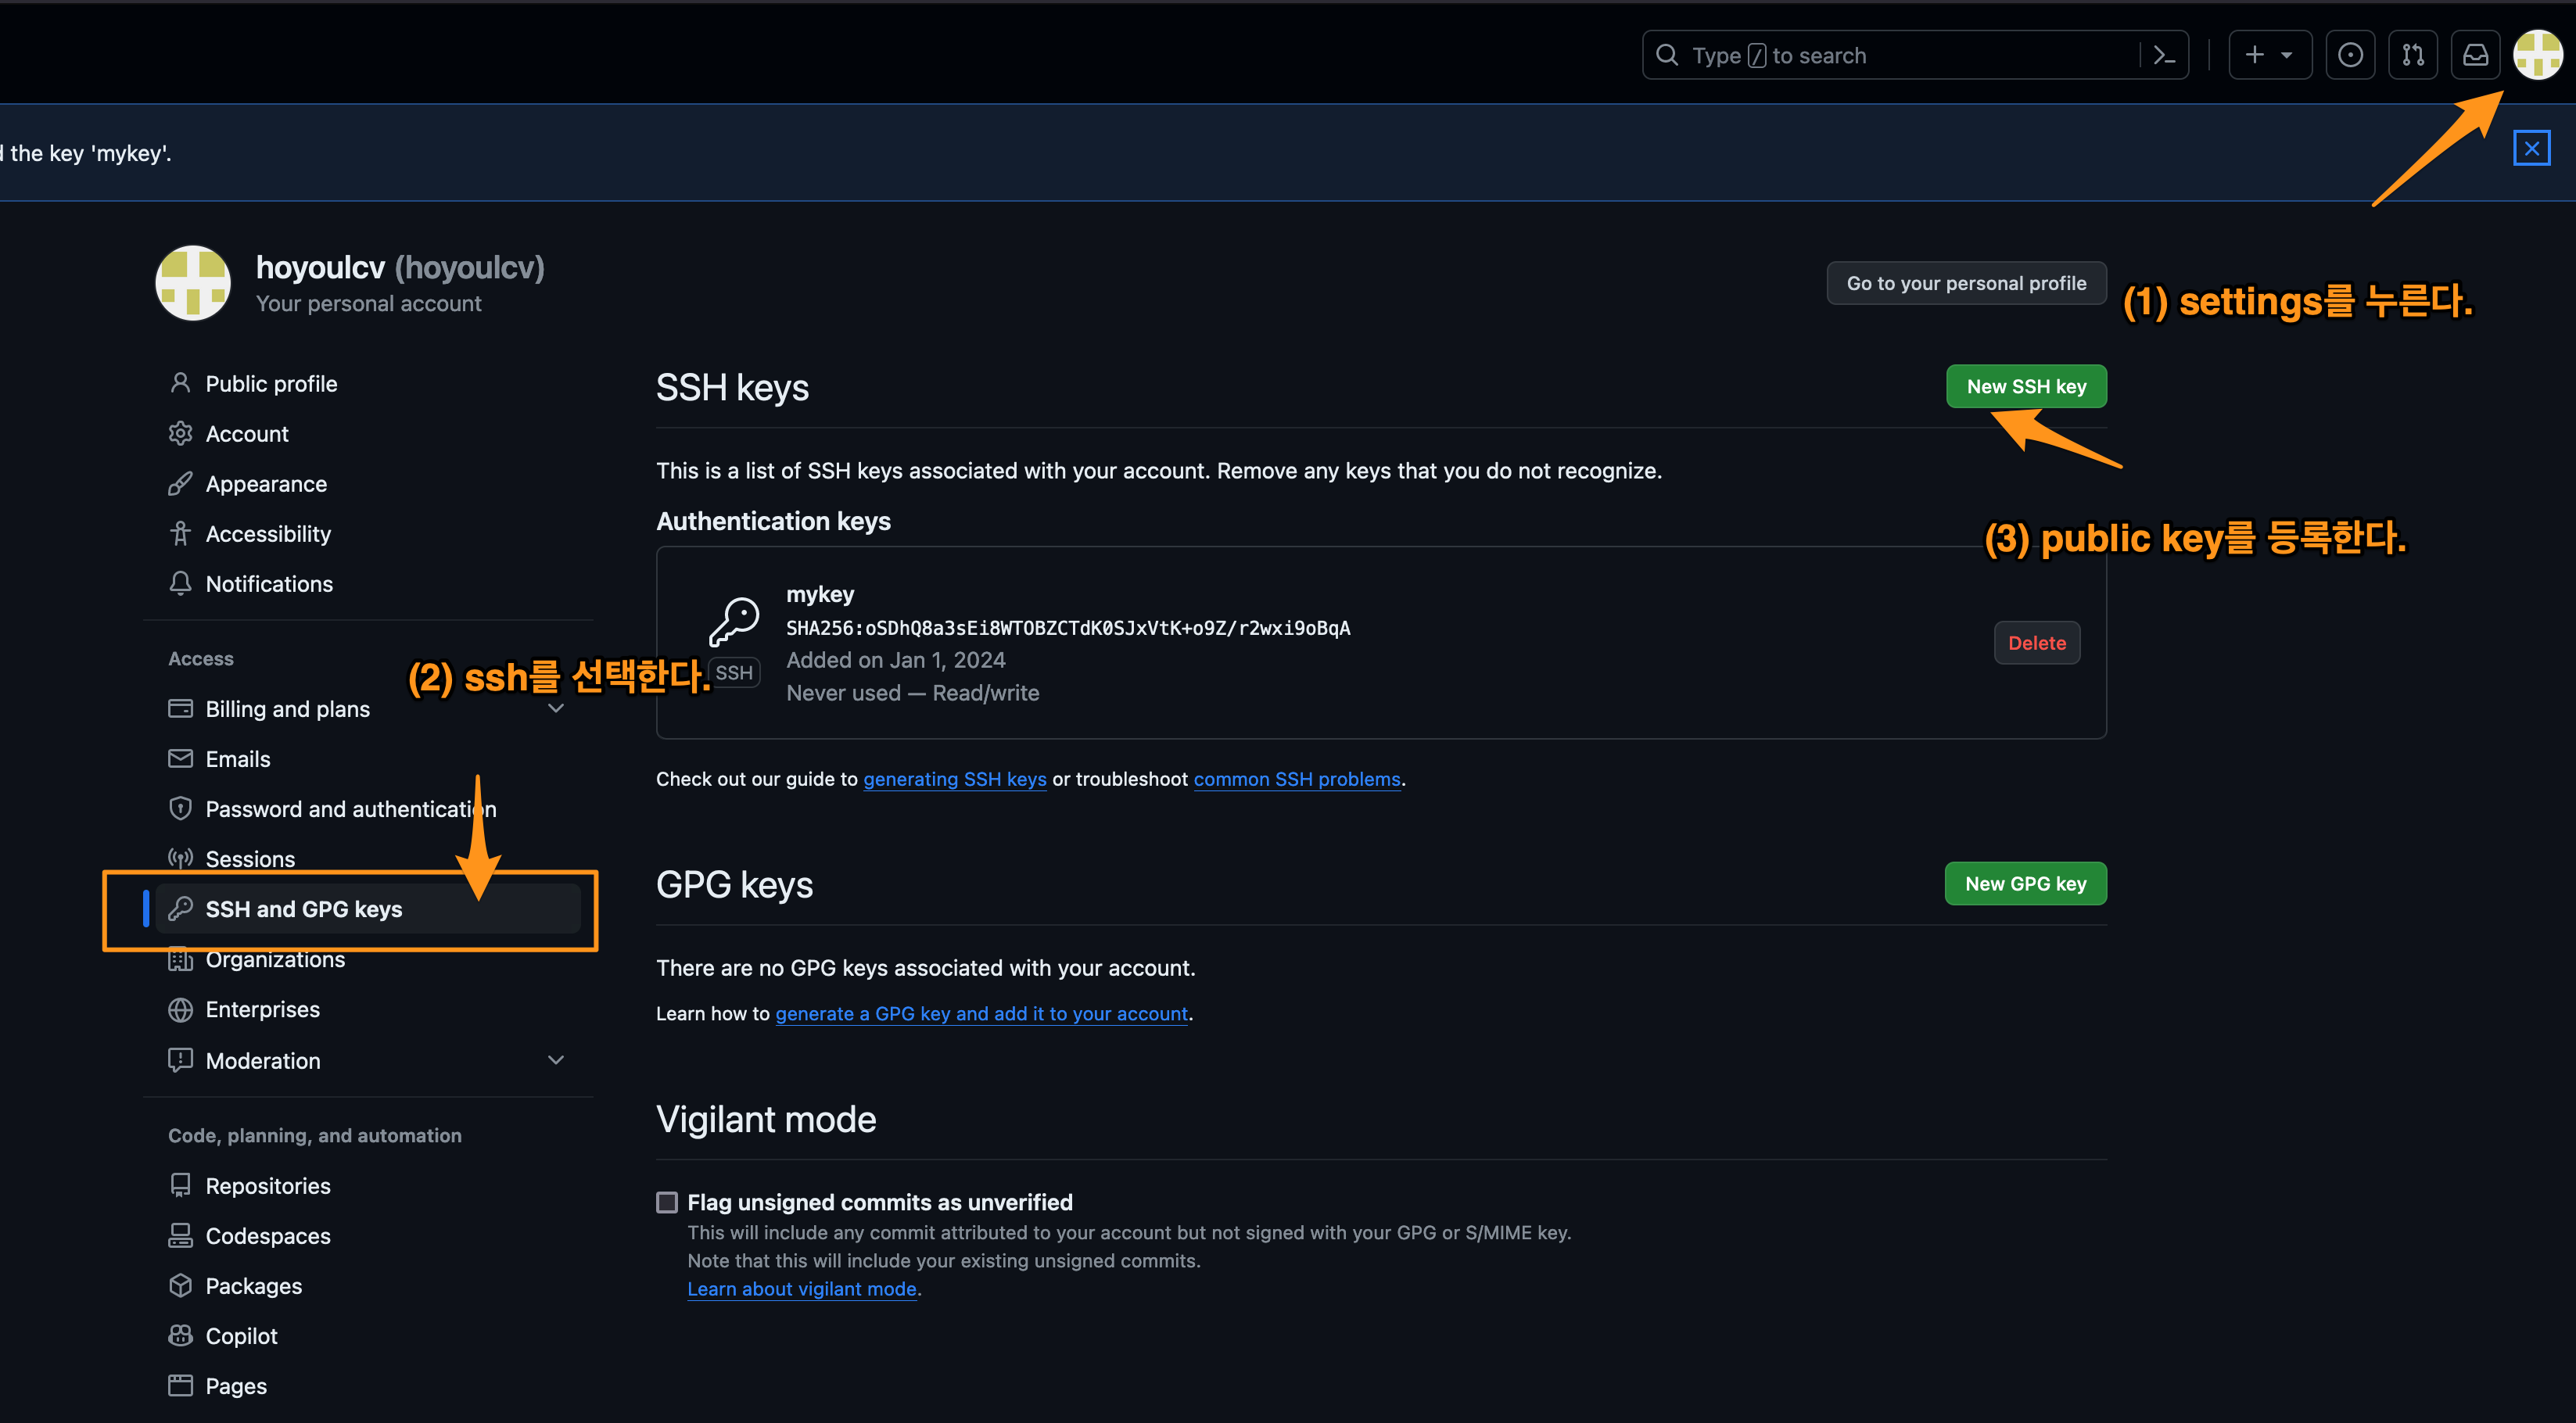Click the Codespaces icon in sidebar

pyautogui.click(x=180, y=1235)
